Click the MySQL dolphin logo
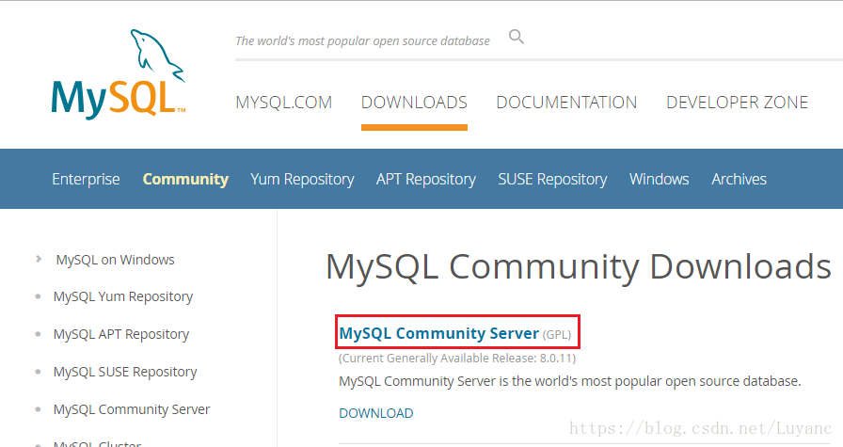The width and height of the screenshot is (843, 447). pyautogui.click(x=119, y=73)
